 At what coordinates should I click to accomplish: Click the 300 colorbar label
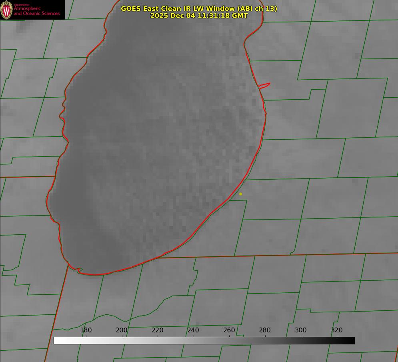(x=301, y=330)
